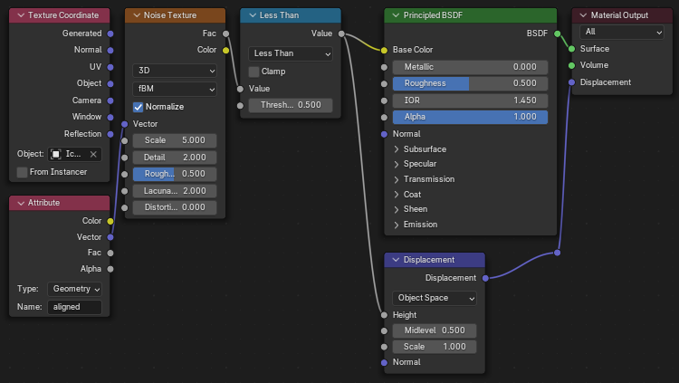Click the Threshold value field
Screen dimensions: 679x383
click(x=290, y=105)
